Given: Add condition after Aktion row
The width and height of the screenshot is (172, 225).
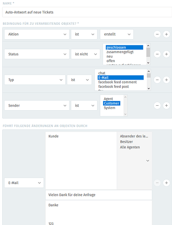Looking at the screenshot, I should point(166,34).
